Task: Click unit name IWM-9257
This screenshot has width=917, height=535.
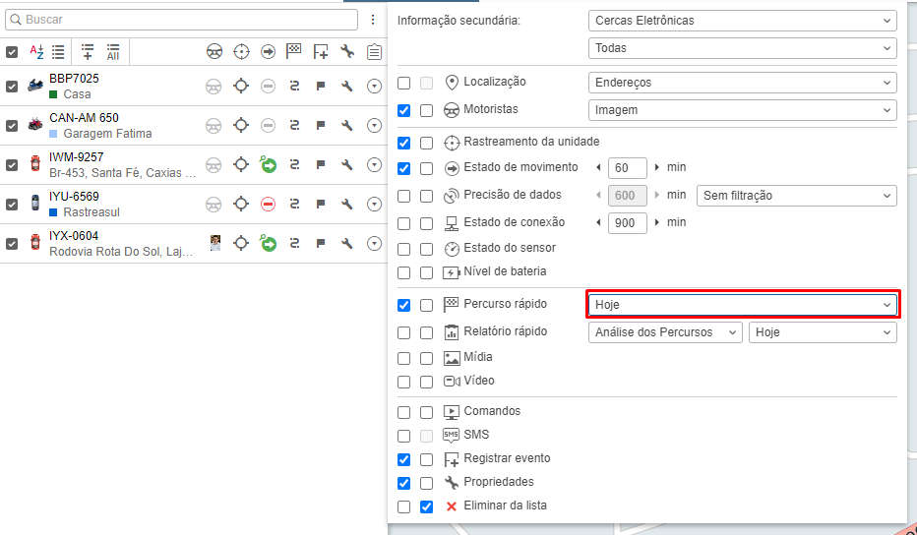Action: [76, 157]
